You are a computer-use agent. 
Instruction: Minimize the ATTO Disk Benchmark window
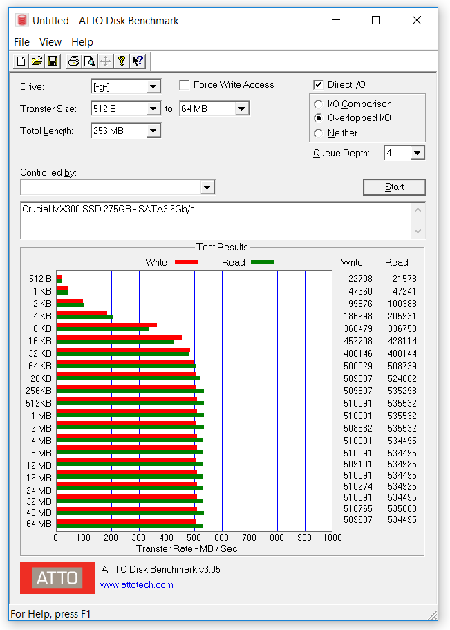[x=336, y=20]
